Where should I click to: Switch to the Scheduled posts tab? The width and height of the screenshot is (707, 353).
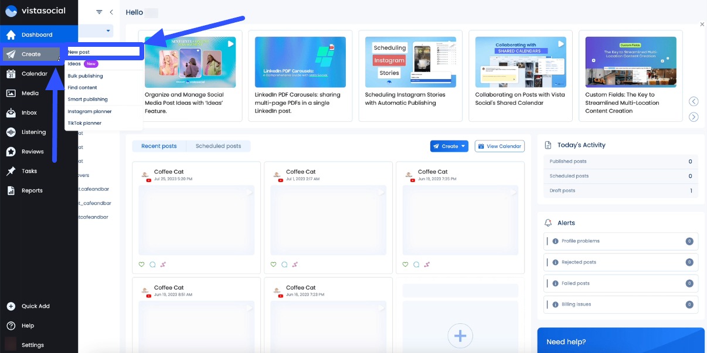pyautogui.click(x=219, y=146)
